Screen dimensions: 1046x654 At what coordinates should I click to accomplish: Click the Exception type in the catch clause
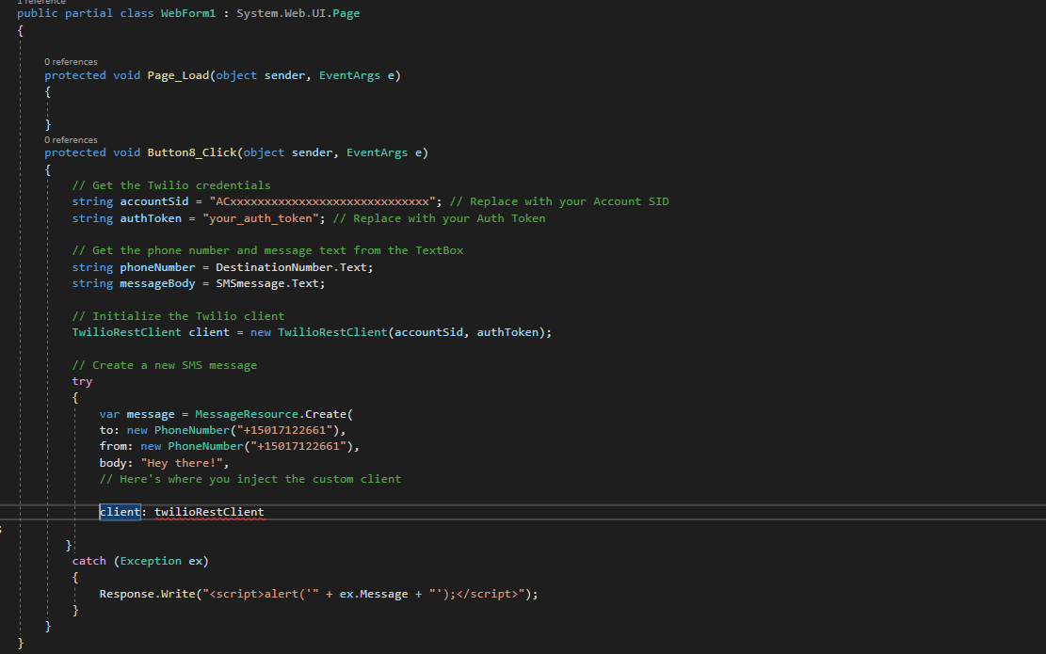(x=150, y=561)
